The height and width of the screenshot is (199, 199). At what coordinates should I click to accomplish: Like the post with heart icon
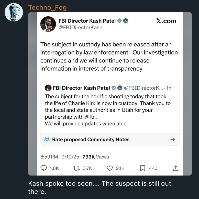(x=109, y=168)
